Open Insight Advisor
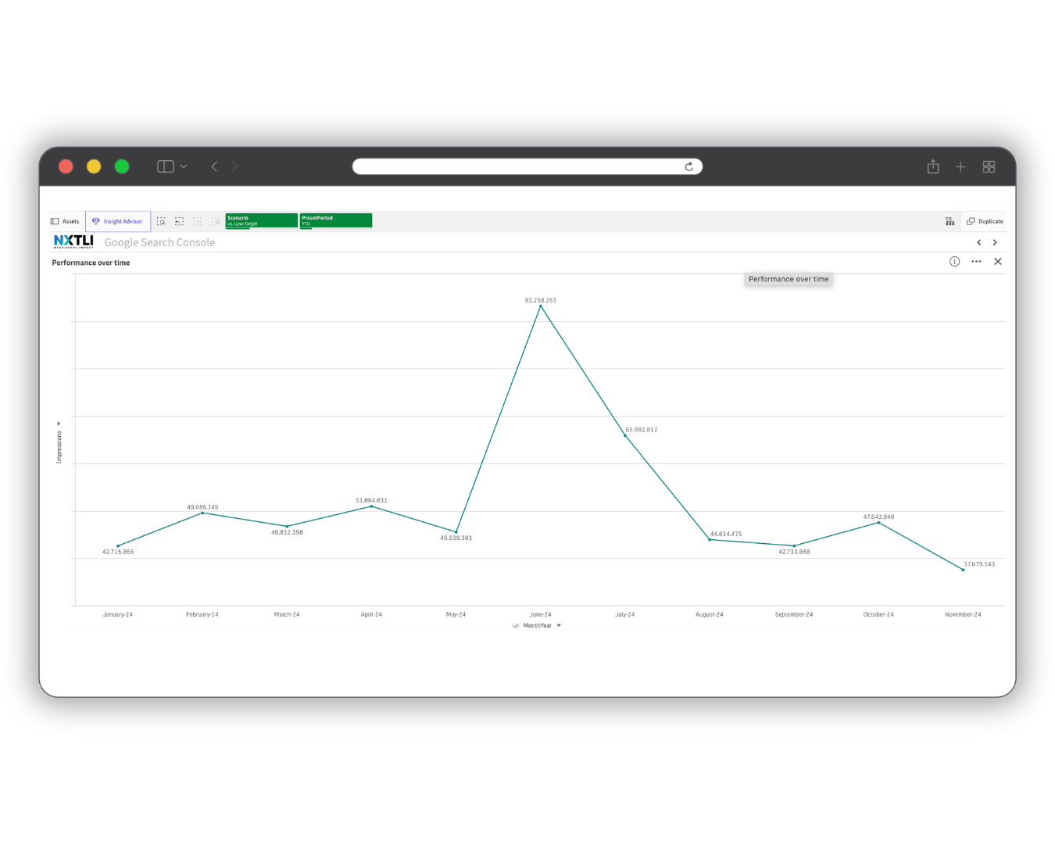The width and height of the screenshot is (1055, 844). (x=118, y=221)
